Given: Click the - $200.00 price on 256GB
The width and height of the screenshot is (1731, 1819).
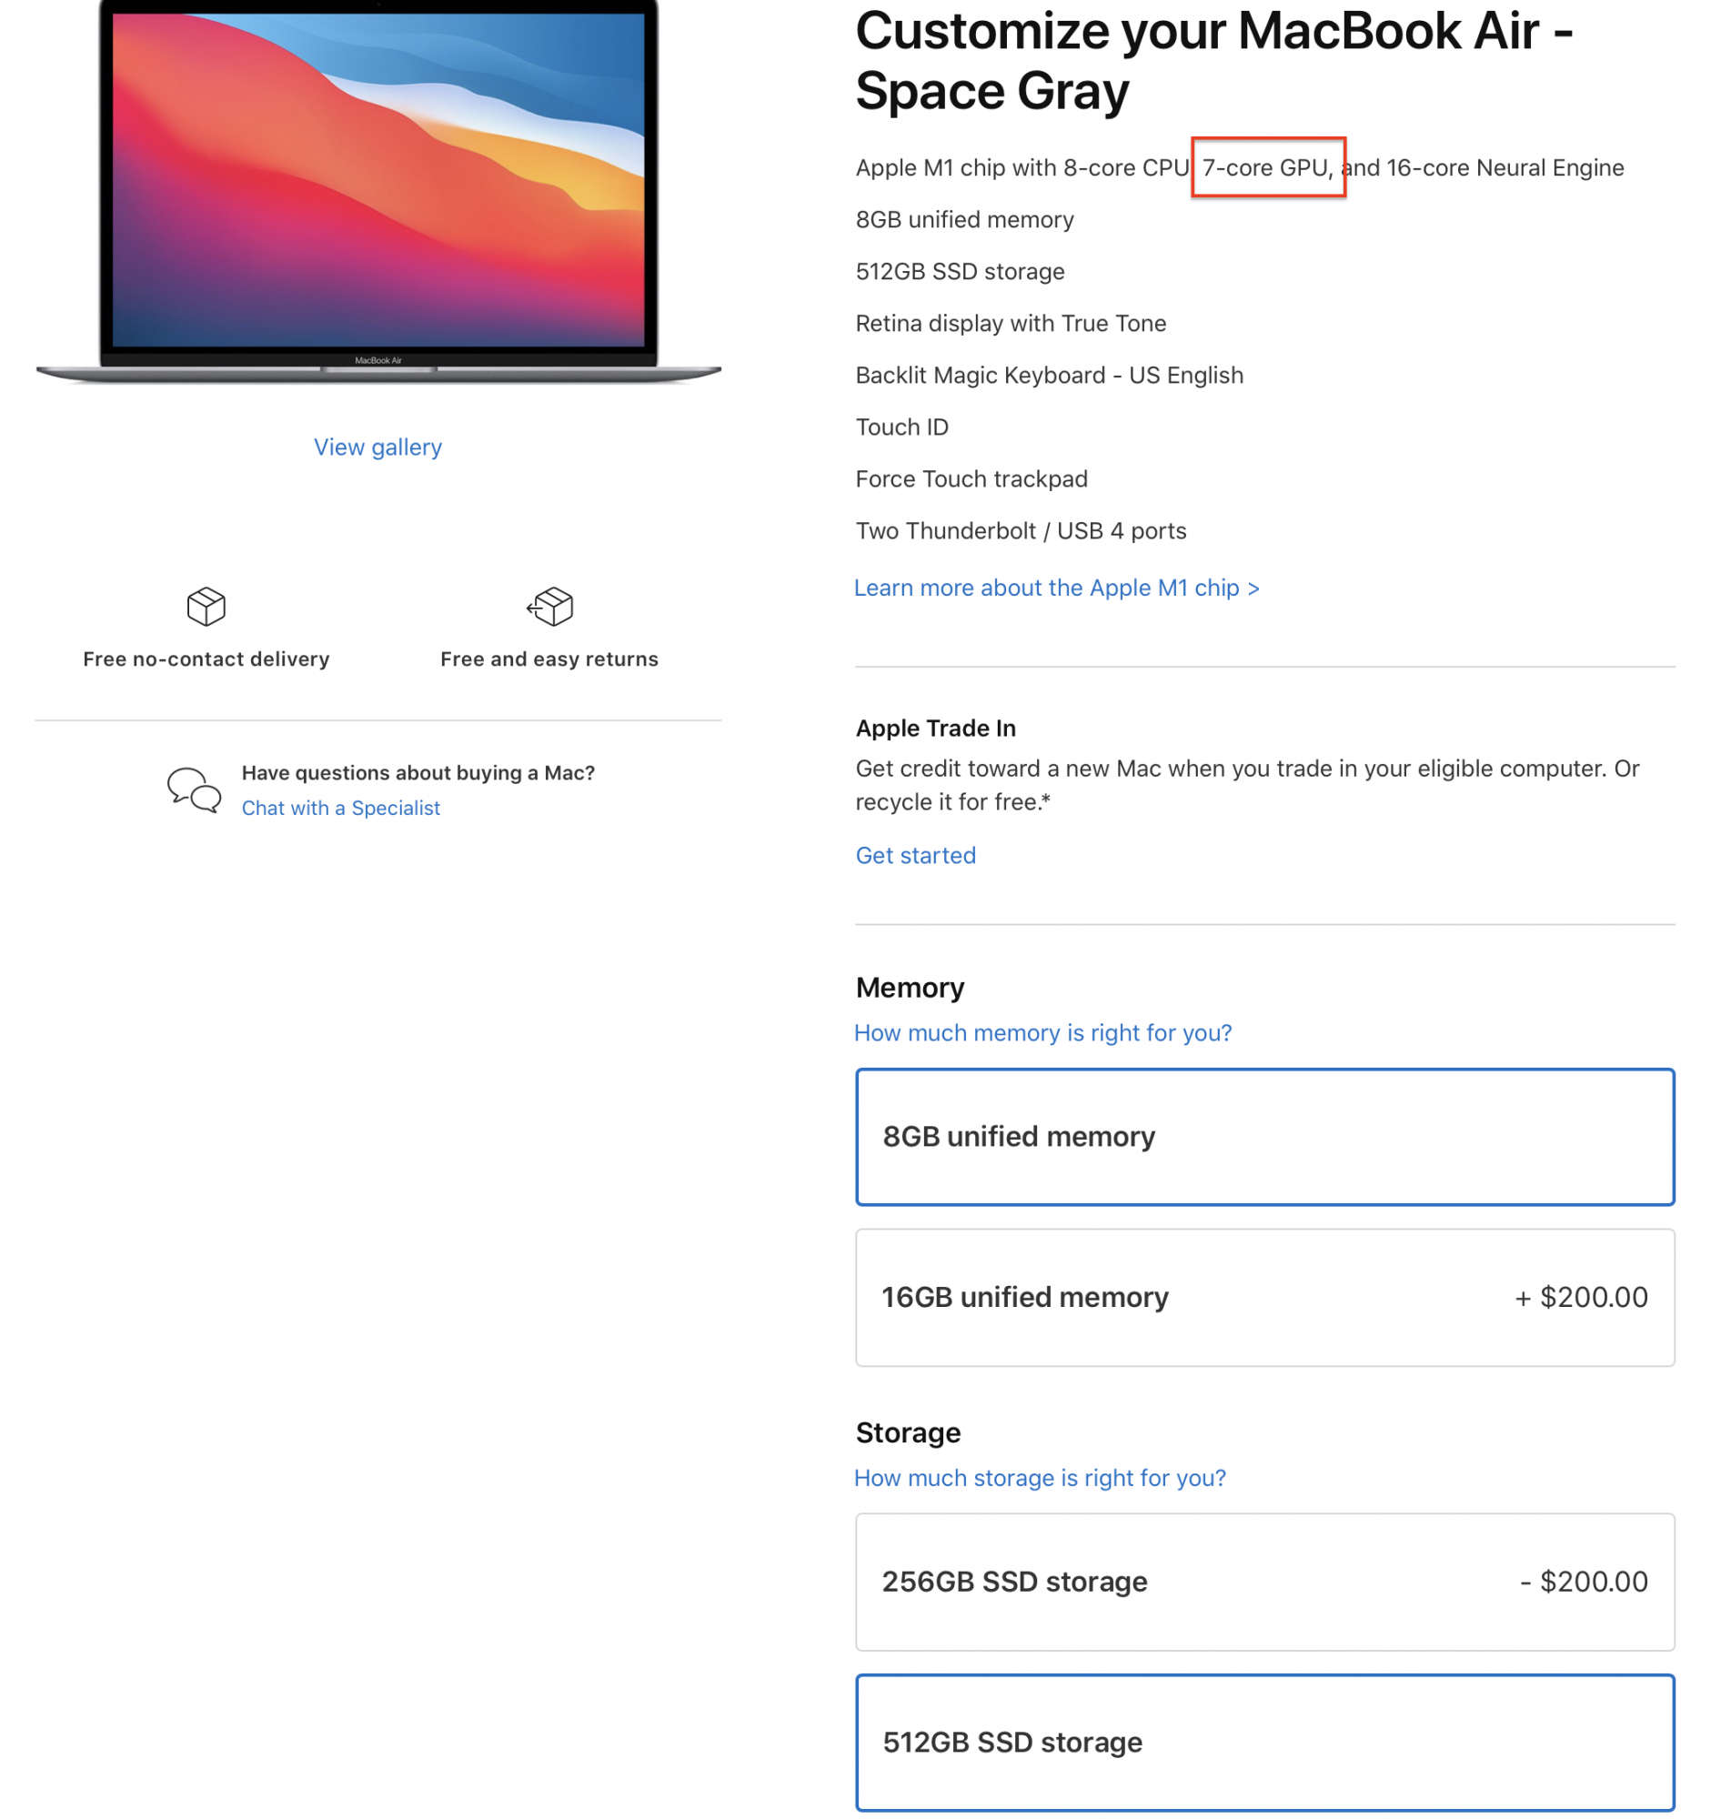Looking at the screenshot, I should [1584, 1581].
